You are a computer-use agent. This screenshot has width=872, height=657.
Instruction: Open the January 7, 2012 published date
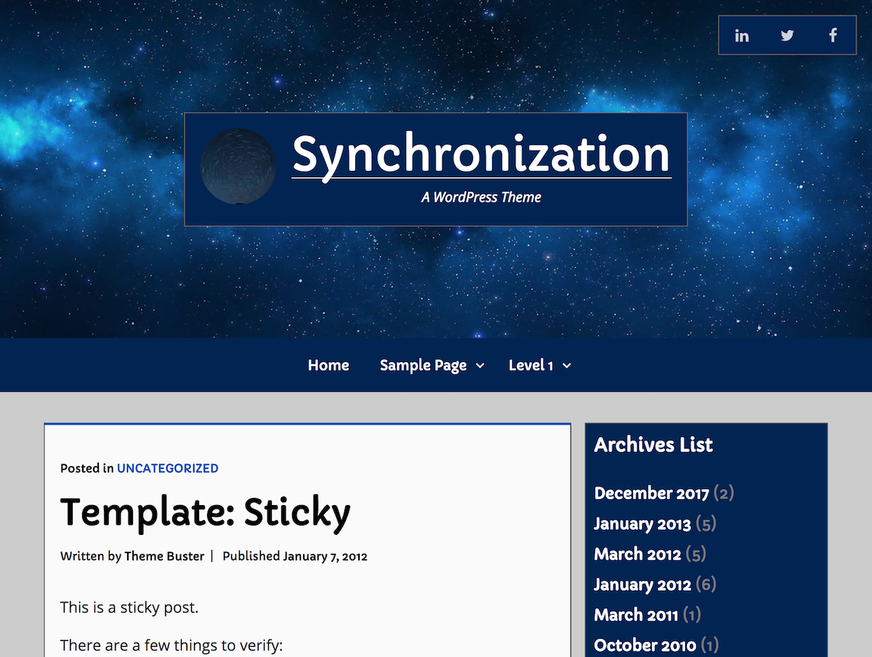(325, 556)
